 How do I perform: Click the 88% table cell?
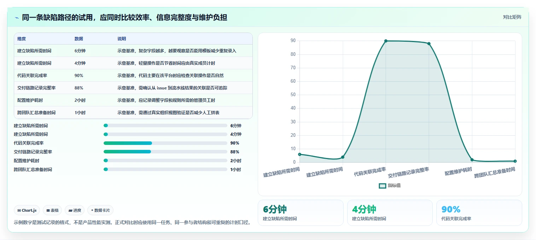(x=79, y=88)
